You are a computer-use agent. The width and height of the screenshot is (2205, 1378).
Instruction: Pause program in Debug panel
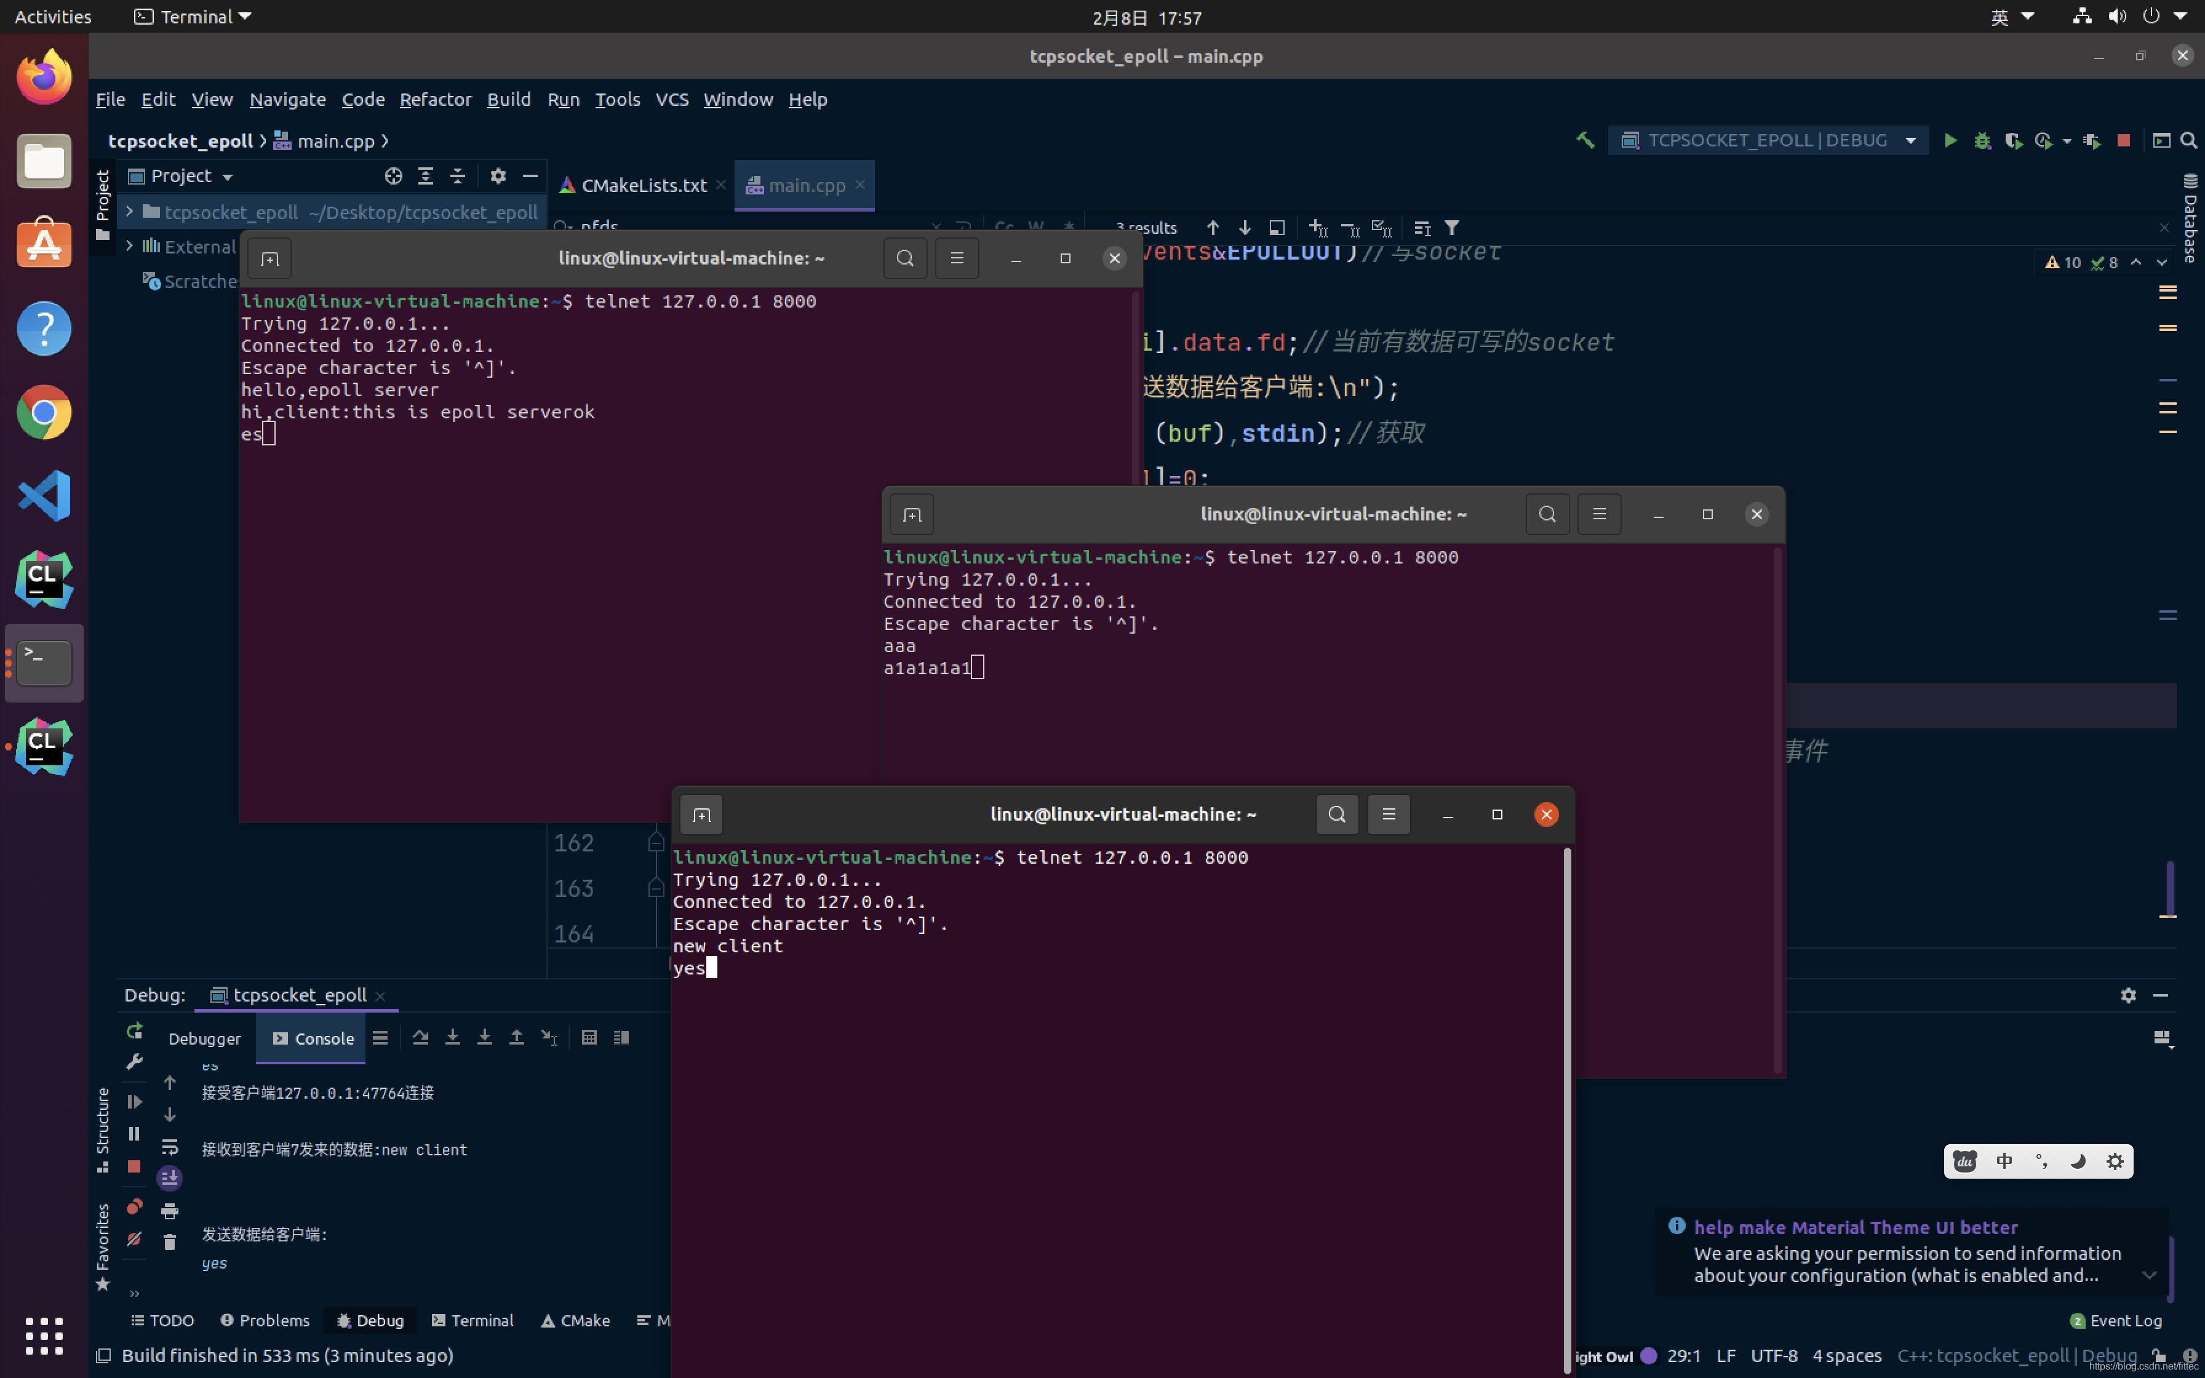[x=135, y=1134]
